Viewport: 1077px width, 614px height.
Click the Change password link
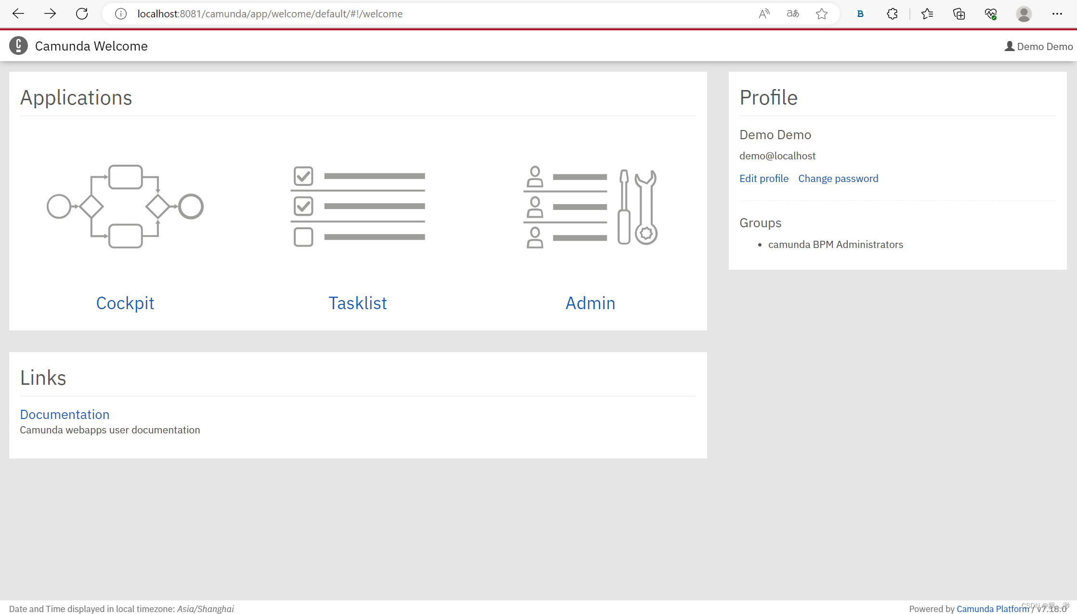(x=838, y=178)
